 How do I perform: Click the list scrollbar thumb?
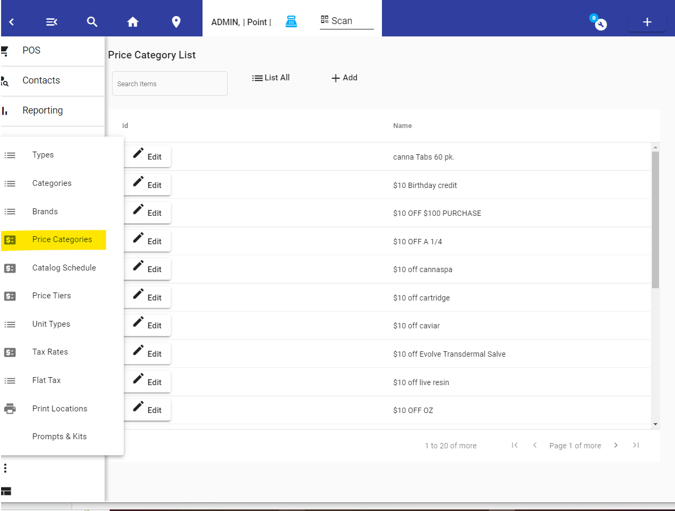coord(655,220)
